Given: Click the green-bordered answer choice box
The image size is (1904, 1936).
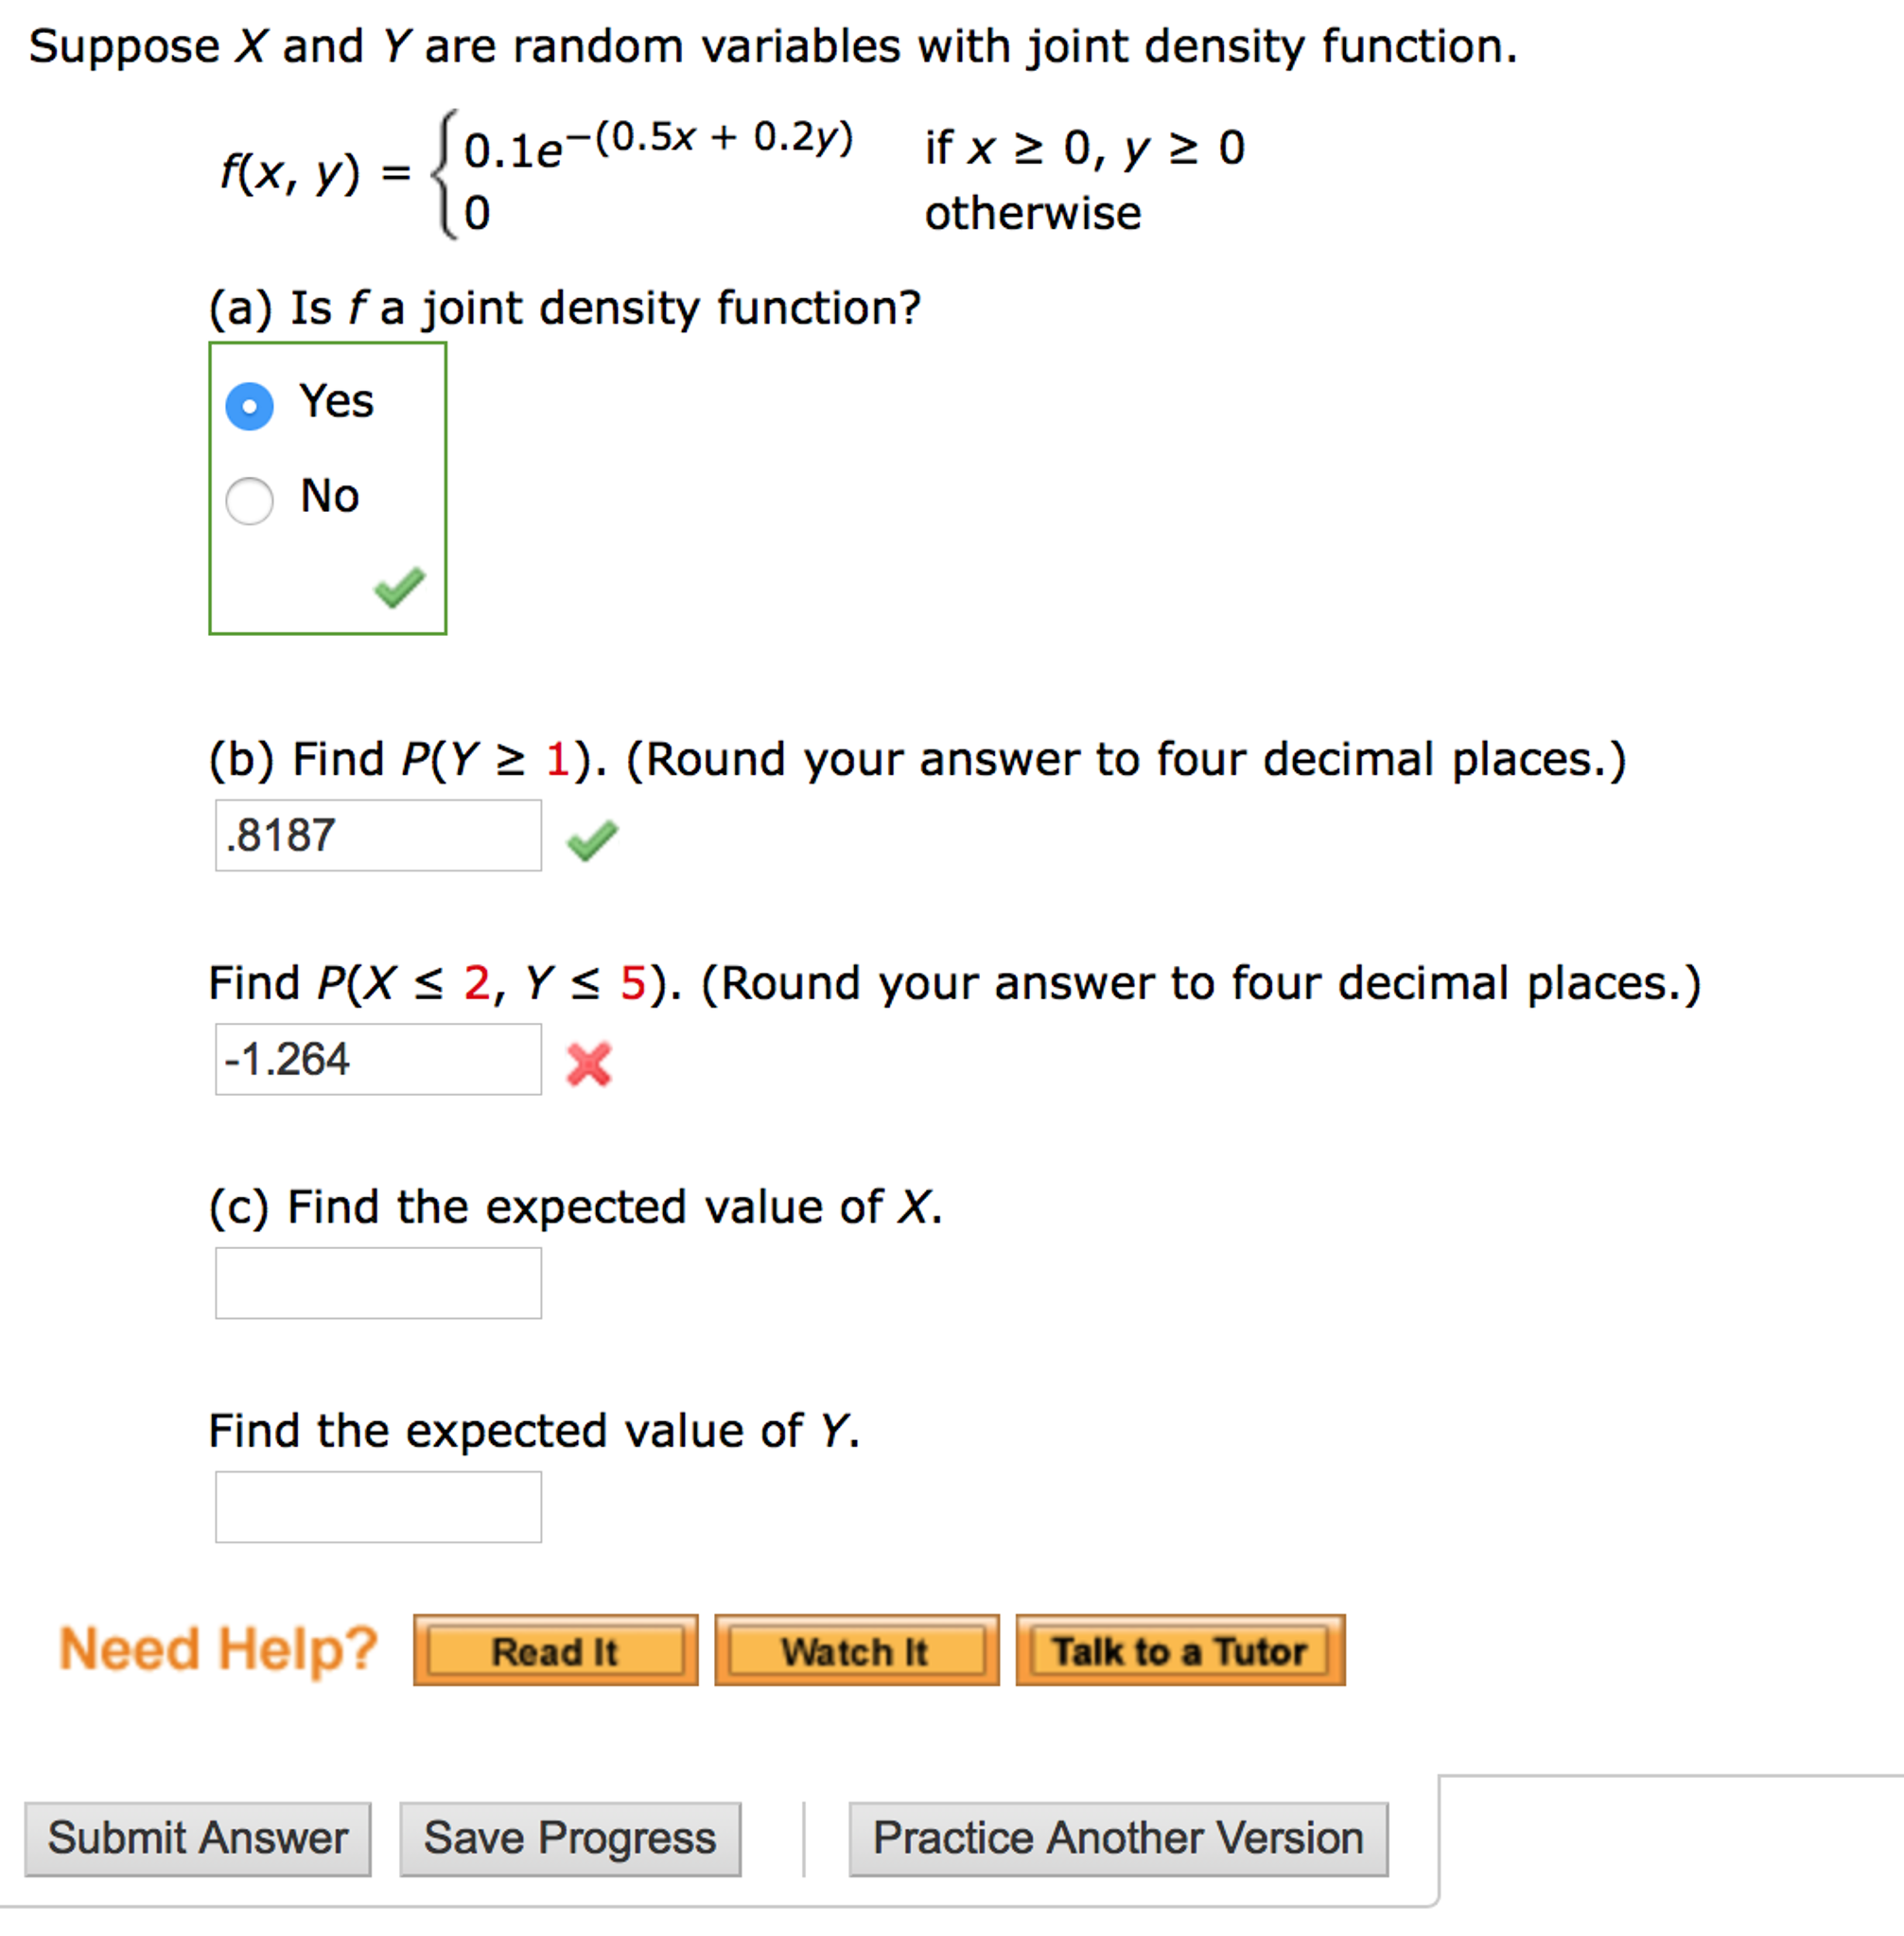Looking at the screenshot, I should pyautogui.click(x=328, y=487).
